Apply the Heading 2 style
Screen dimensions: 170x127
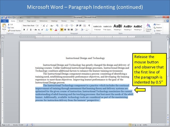(128, 28)
